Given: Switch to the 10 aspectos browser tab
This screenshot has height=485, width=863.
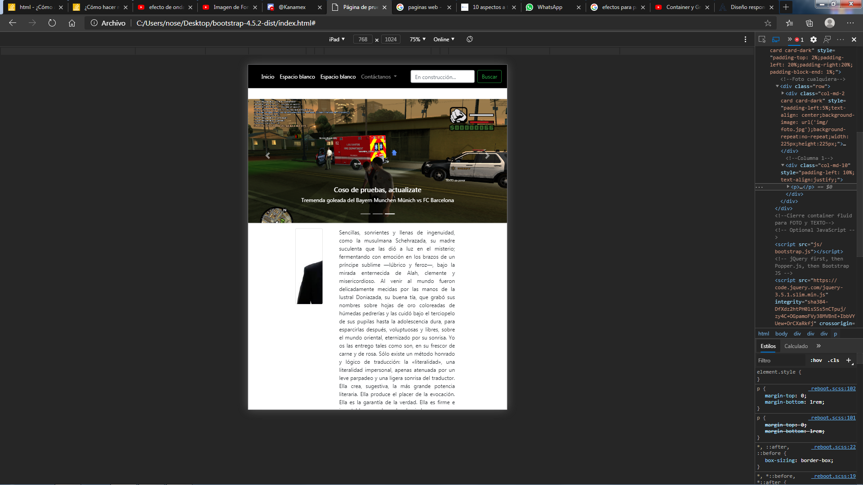Looking at the screenshot, I should [488, 7].
